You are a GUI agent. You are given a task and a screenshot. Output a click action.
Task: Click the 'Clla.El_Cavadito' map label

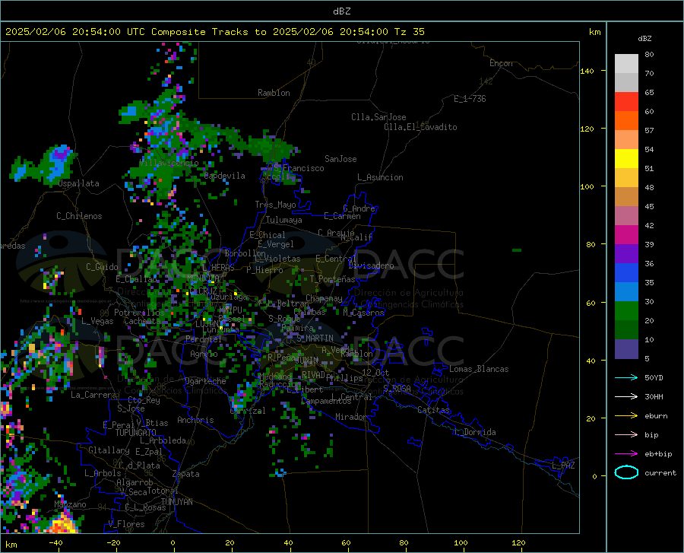click(420, 127)
